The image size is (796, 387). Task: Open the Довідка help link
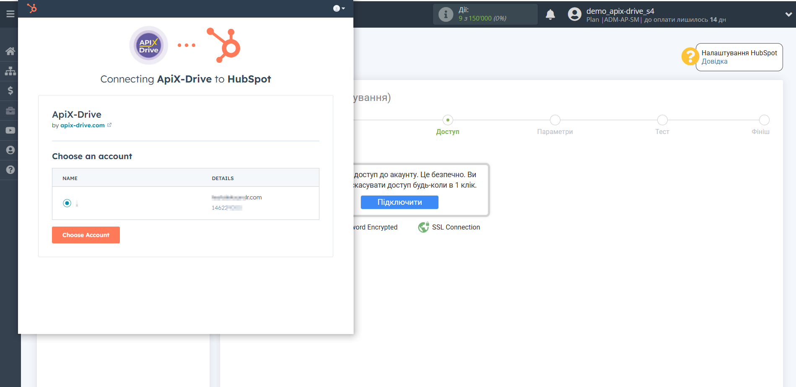tap(714, 61)
